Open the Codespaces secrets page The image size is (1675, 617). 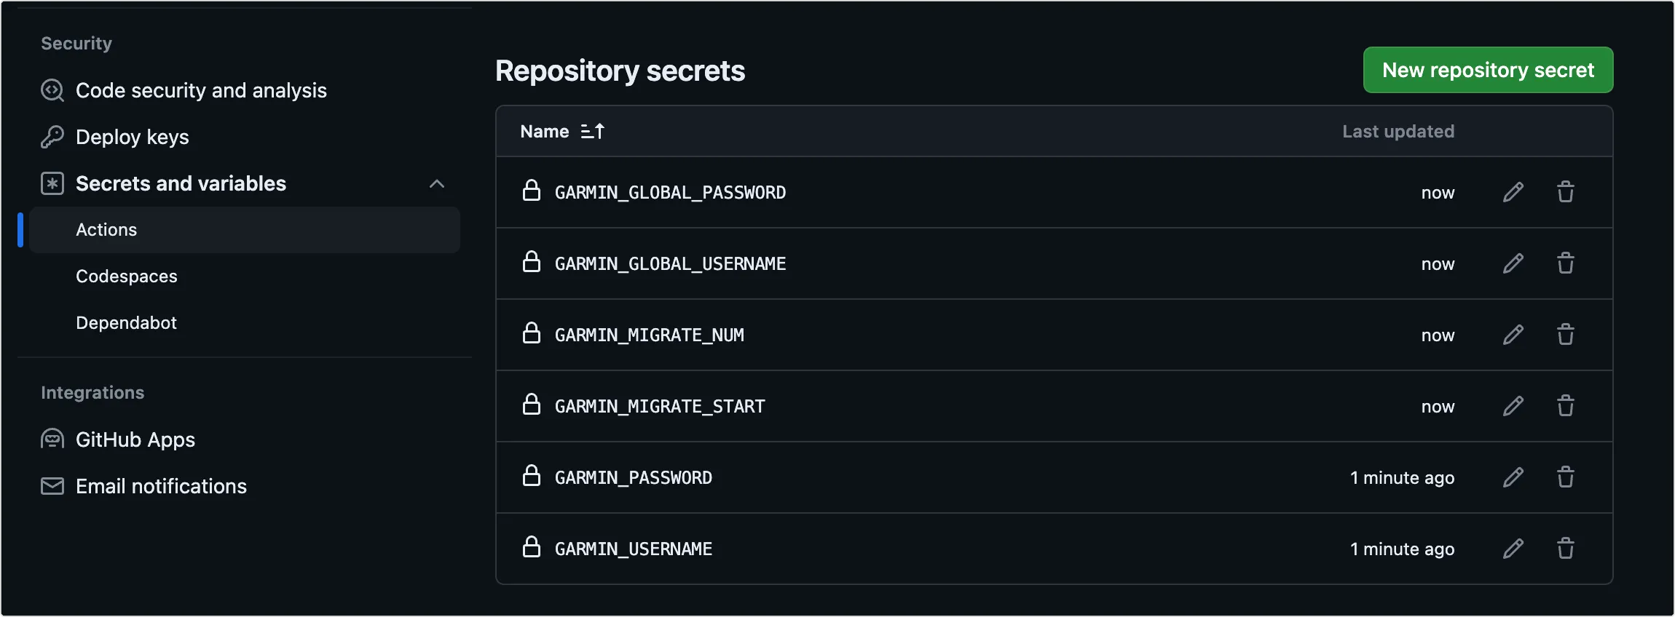click(127, 276)
